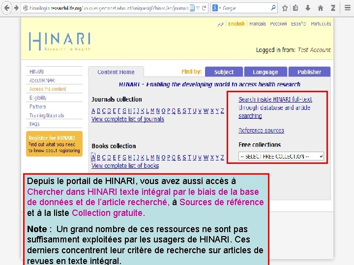Click the browser Forward arrow

click(16, 8)
